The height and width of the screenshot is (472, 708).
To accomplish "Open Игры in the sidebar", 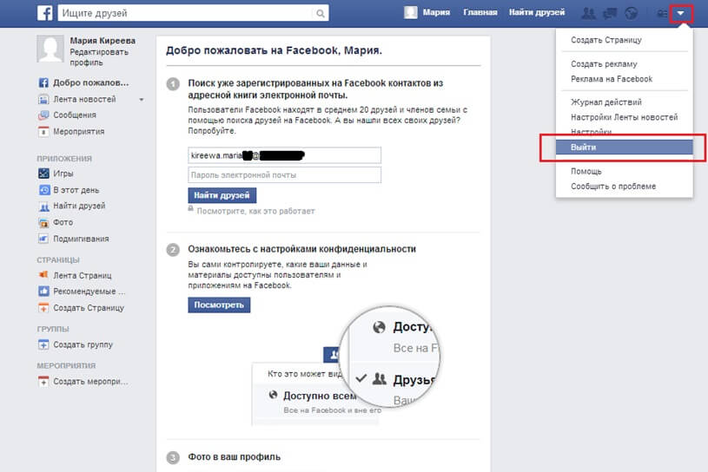I will [x=63, y=174].
